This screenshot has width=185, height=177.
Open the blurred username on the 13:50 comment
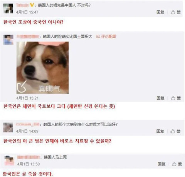(29, 157)
